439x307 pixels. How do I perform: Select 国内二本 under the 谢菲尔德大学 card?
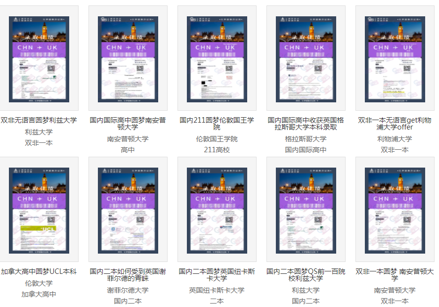(x=128, y=302)
